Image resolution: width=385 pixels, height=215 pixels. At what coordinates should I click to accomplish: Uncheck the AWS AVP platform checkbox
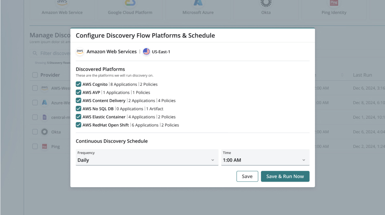[x=79, y=92]
